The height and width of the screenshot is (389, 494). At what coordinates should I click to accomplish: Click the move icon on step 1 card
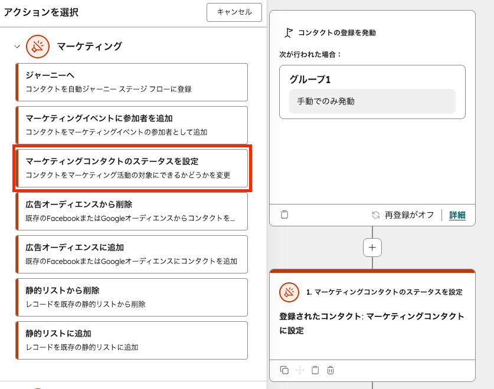pos(300,370)
